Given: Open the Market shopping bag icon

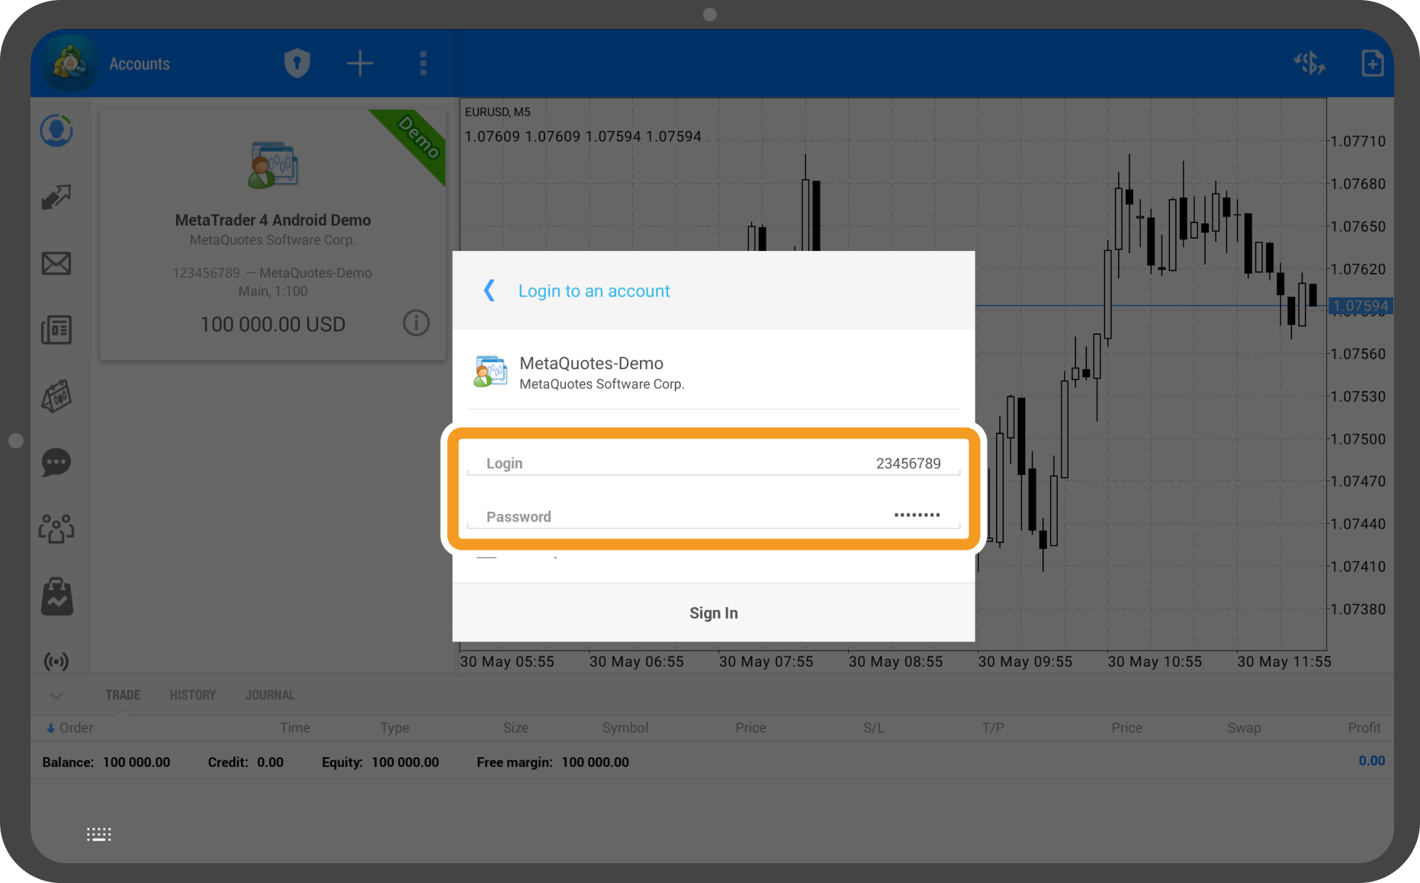Looking at the screenshot, I should coord(56,596).
